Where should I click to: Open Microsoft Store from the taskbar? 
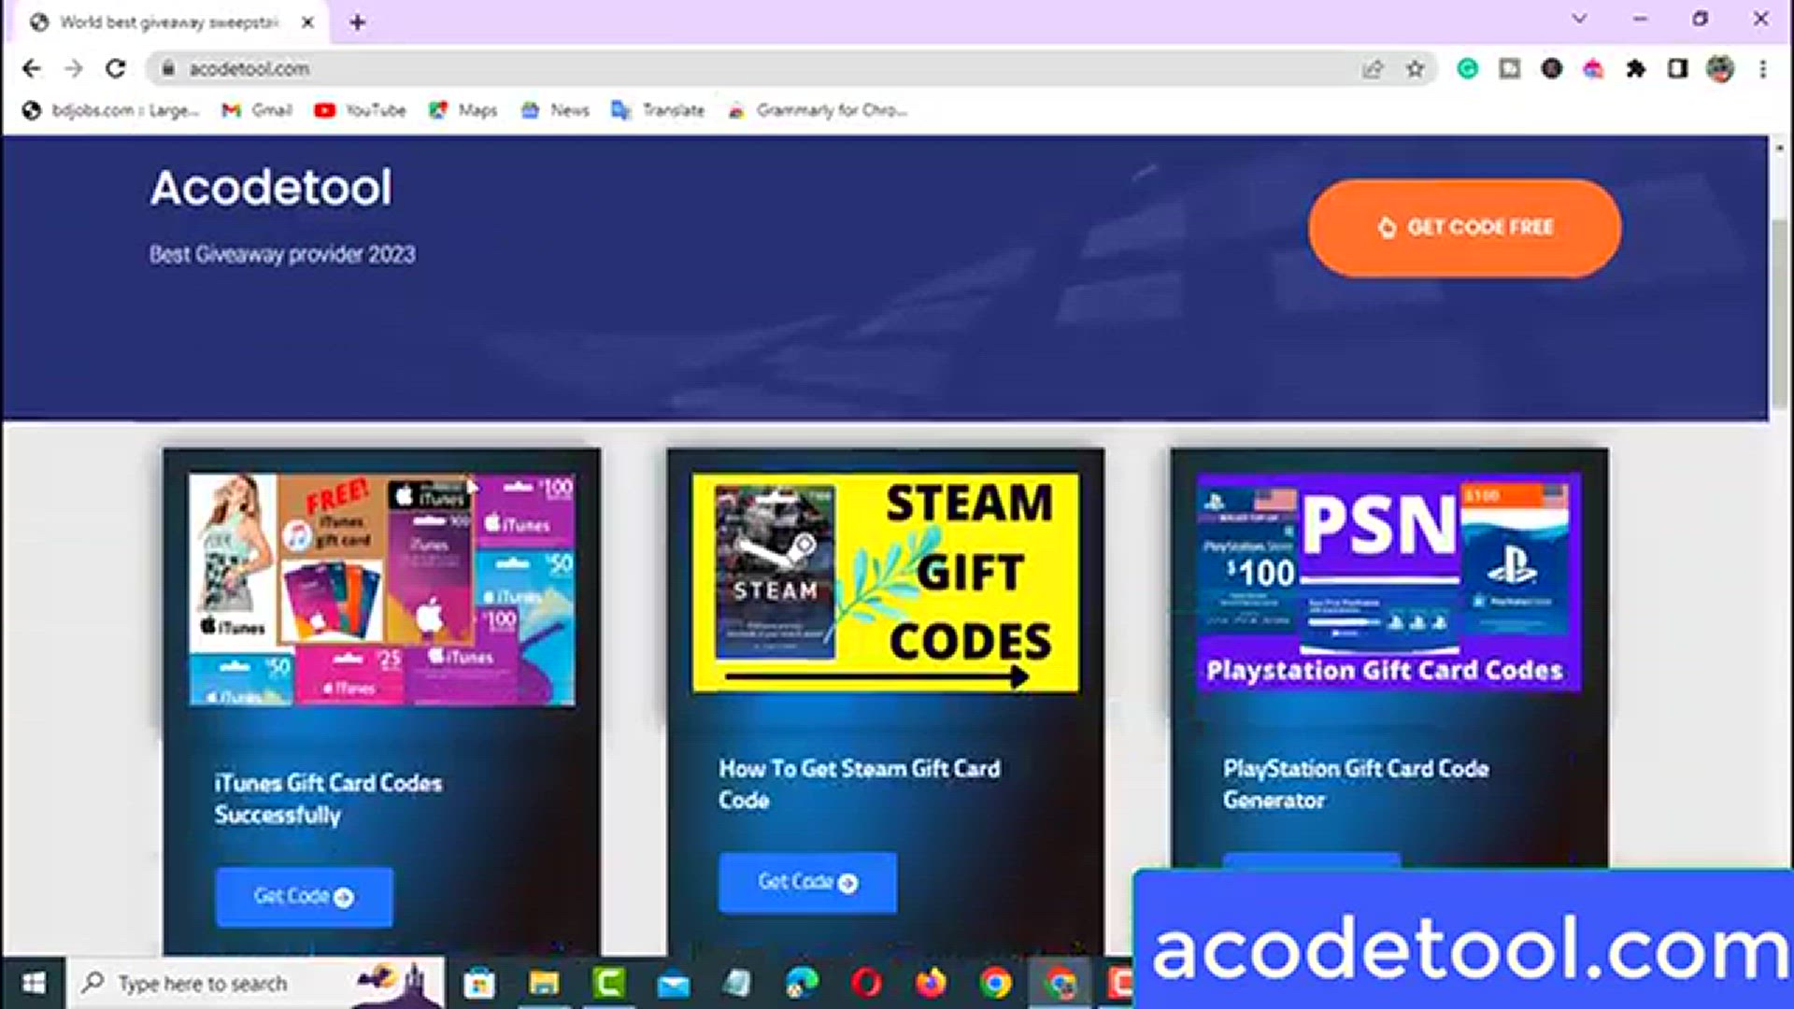click(479, 983)
